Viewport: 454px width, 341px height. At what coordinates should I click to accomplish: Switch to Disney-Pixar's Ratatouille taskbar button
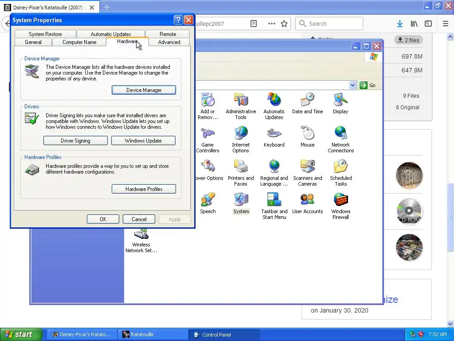pyautogui.click(x=82, y=334)
